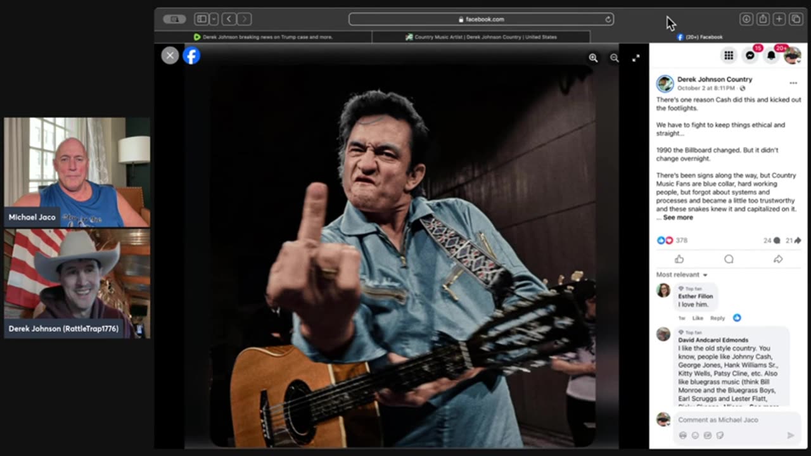Screen dimensions: 811x456
Task: Click Derek Johnson Country profile picture
Action: tap(665, 84)
